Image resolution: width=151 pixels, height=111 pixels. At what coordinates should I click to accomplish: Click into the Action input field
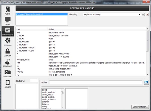96,82
